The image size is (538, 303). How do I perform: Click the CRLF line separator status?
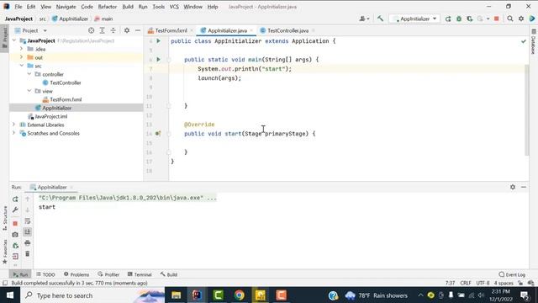(x=466, y=283)
